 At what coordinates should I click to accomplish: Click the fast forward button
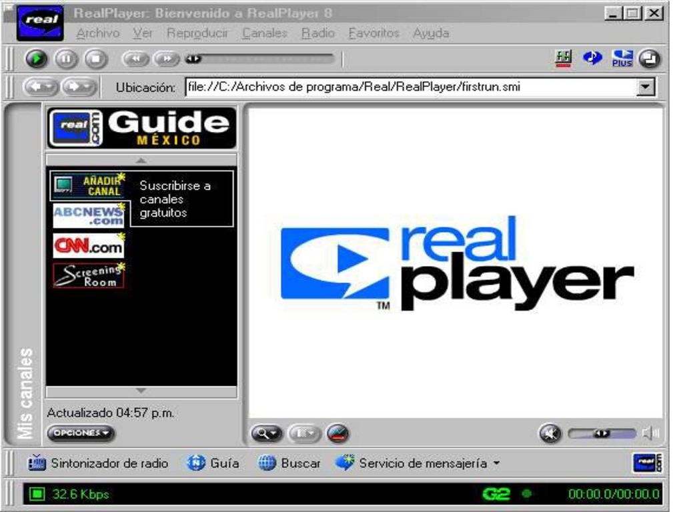click(x=166, y=59)
